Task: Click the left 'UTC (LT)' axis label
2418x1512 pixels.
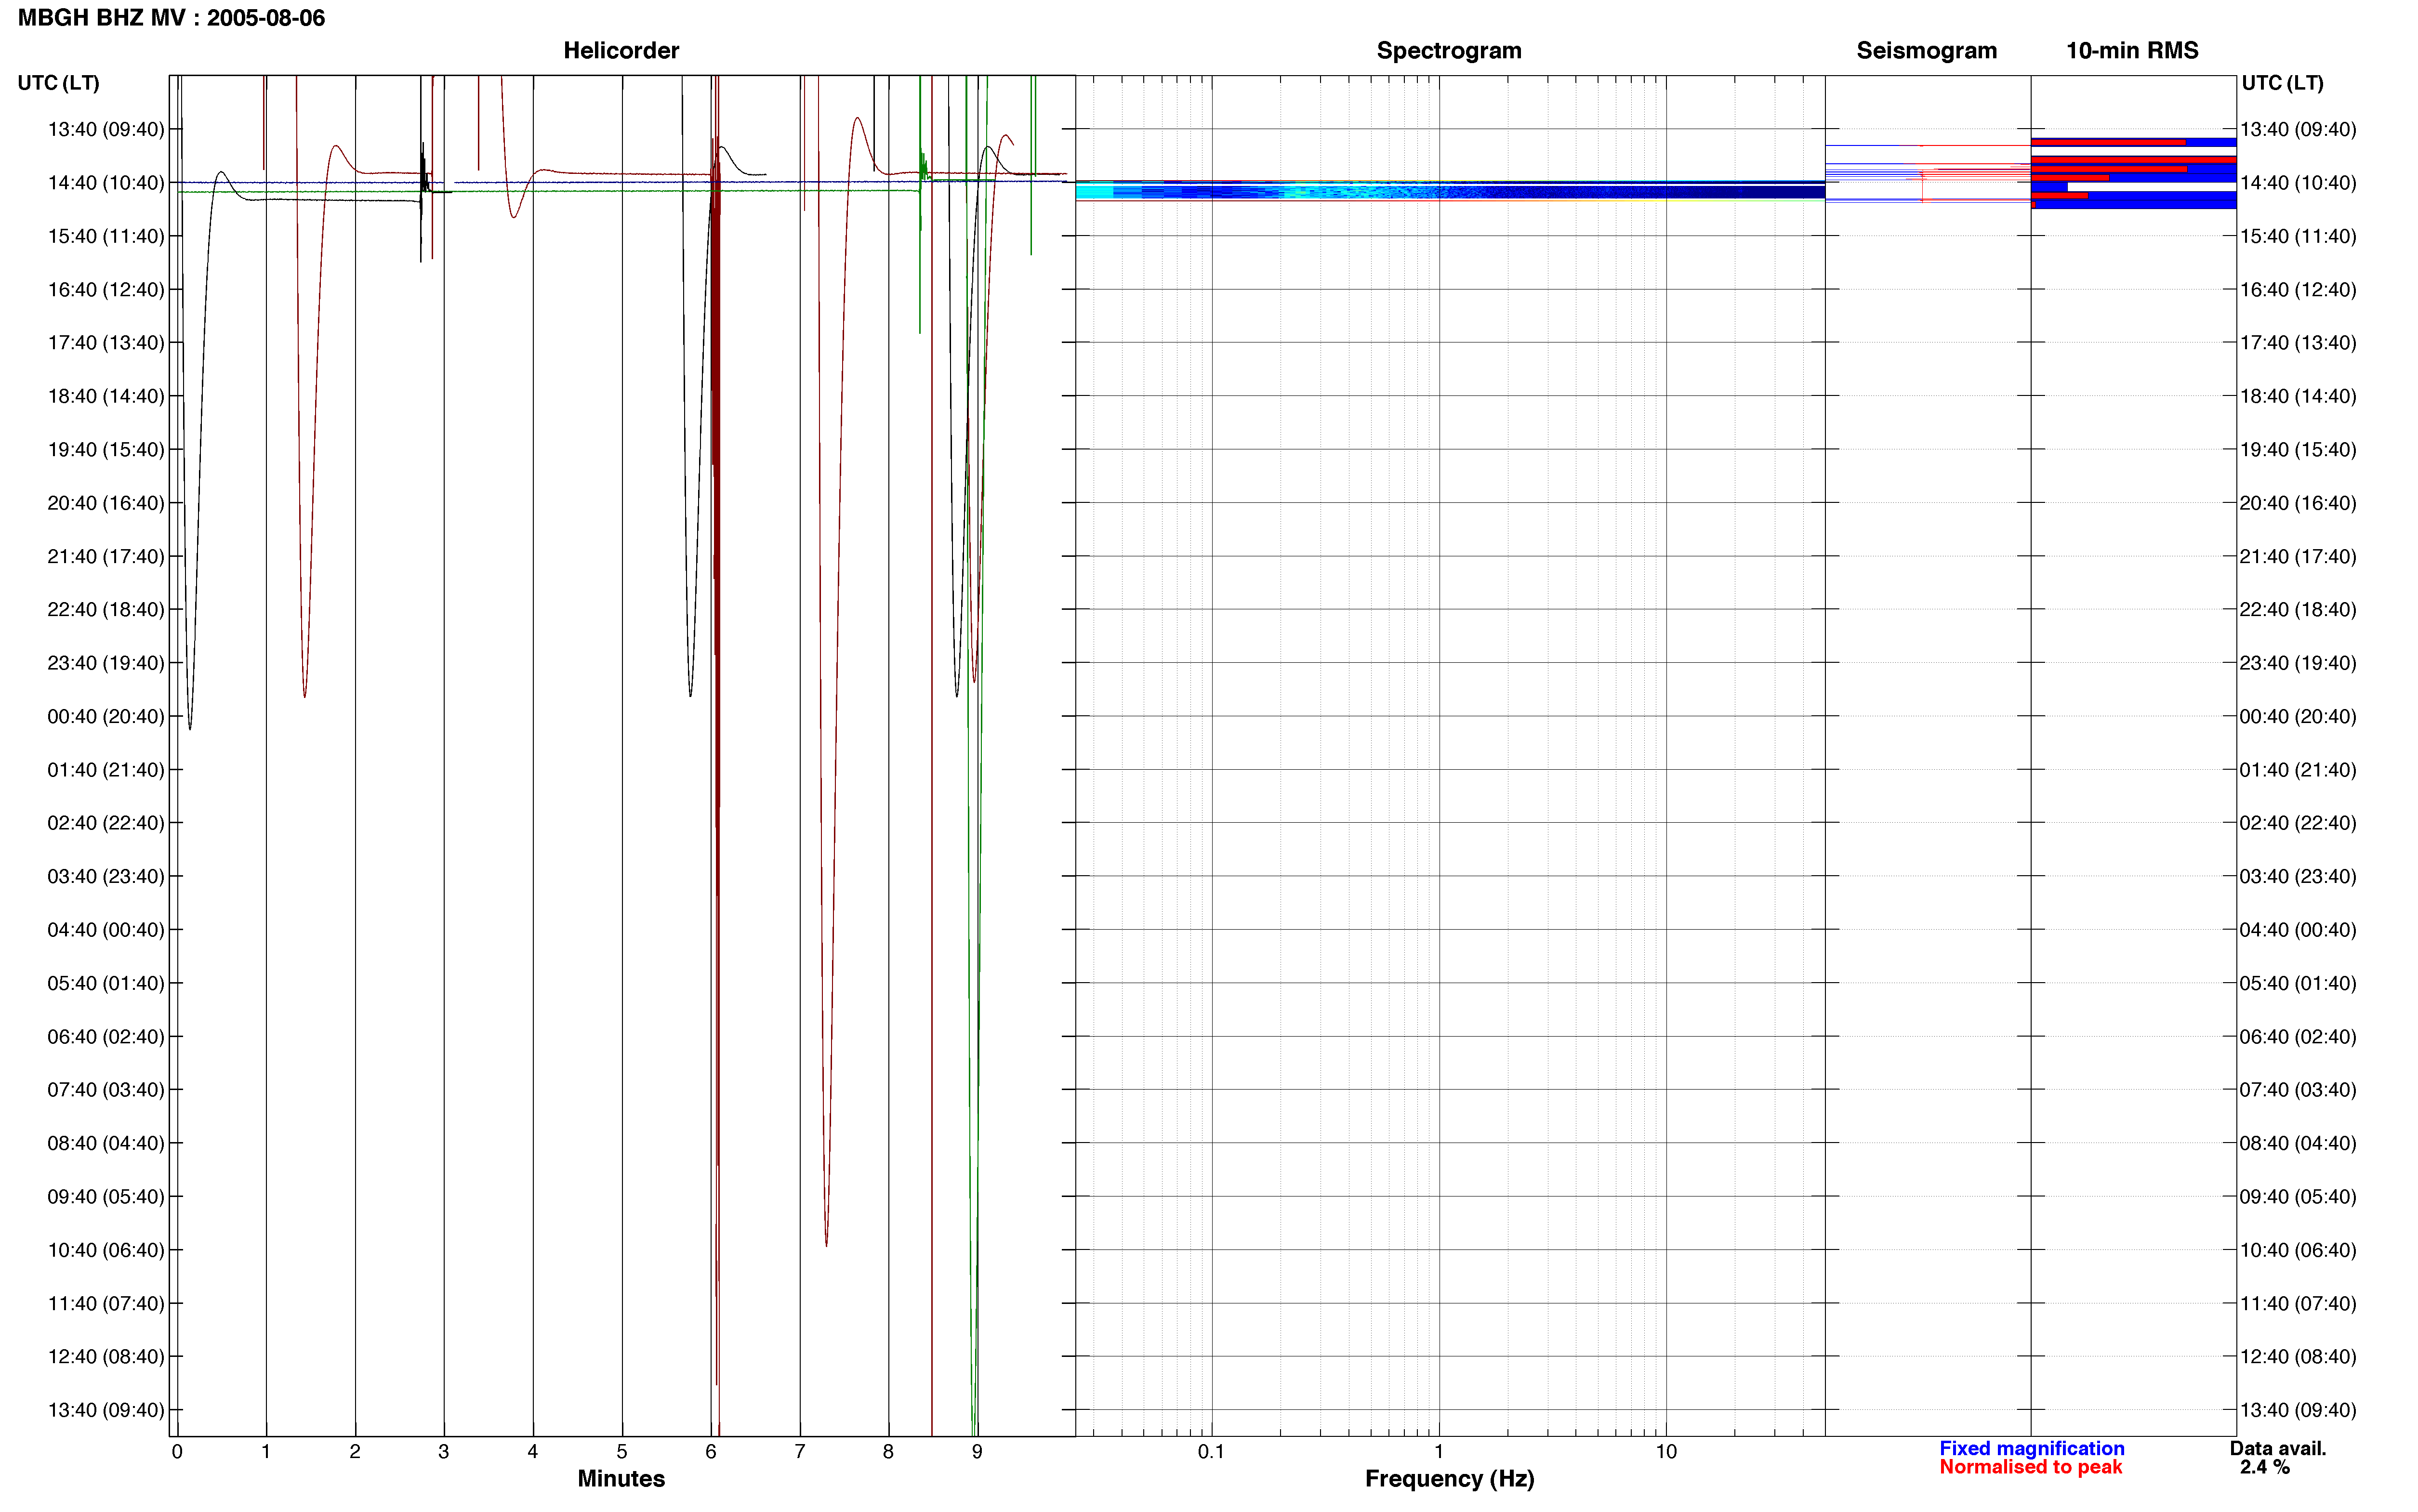Action: click(58, 83)
